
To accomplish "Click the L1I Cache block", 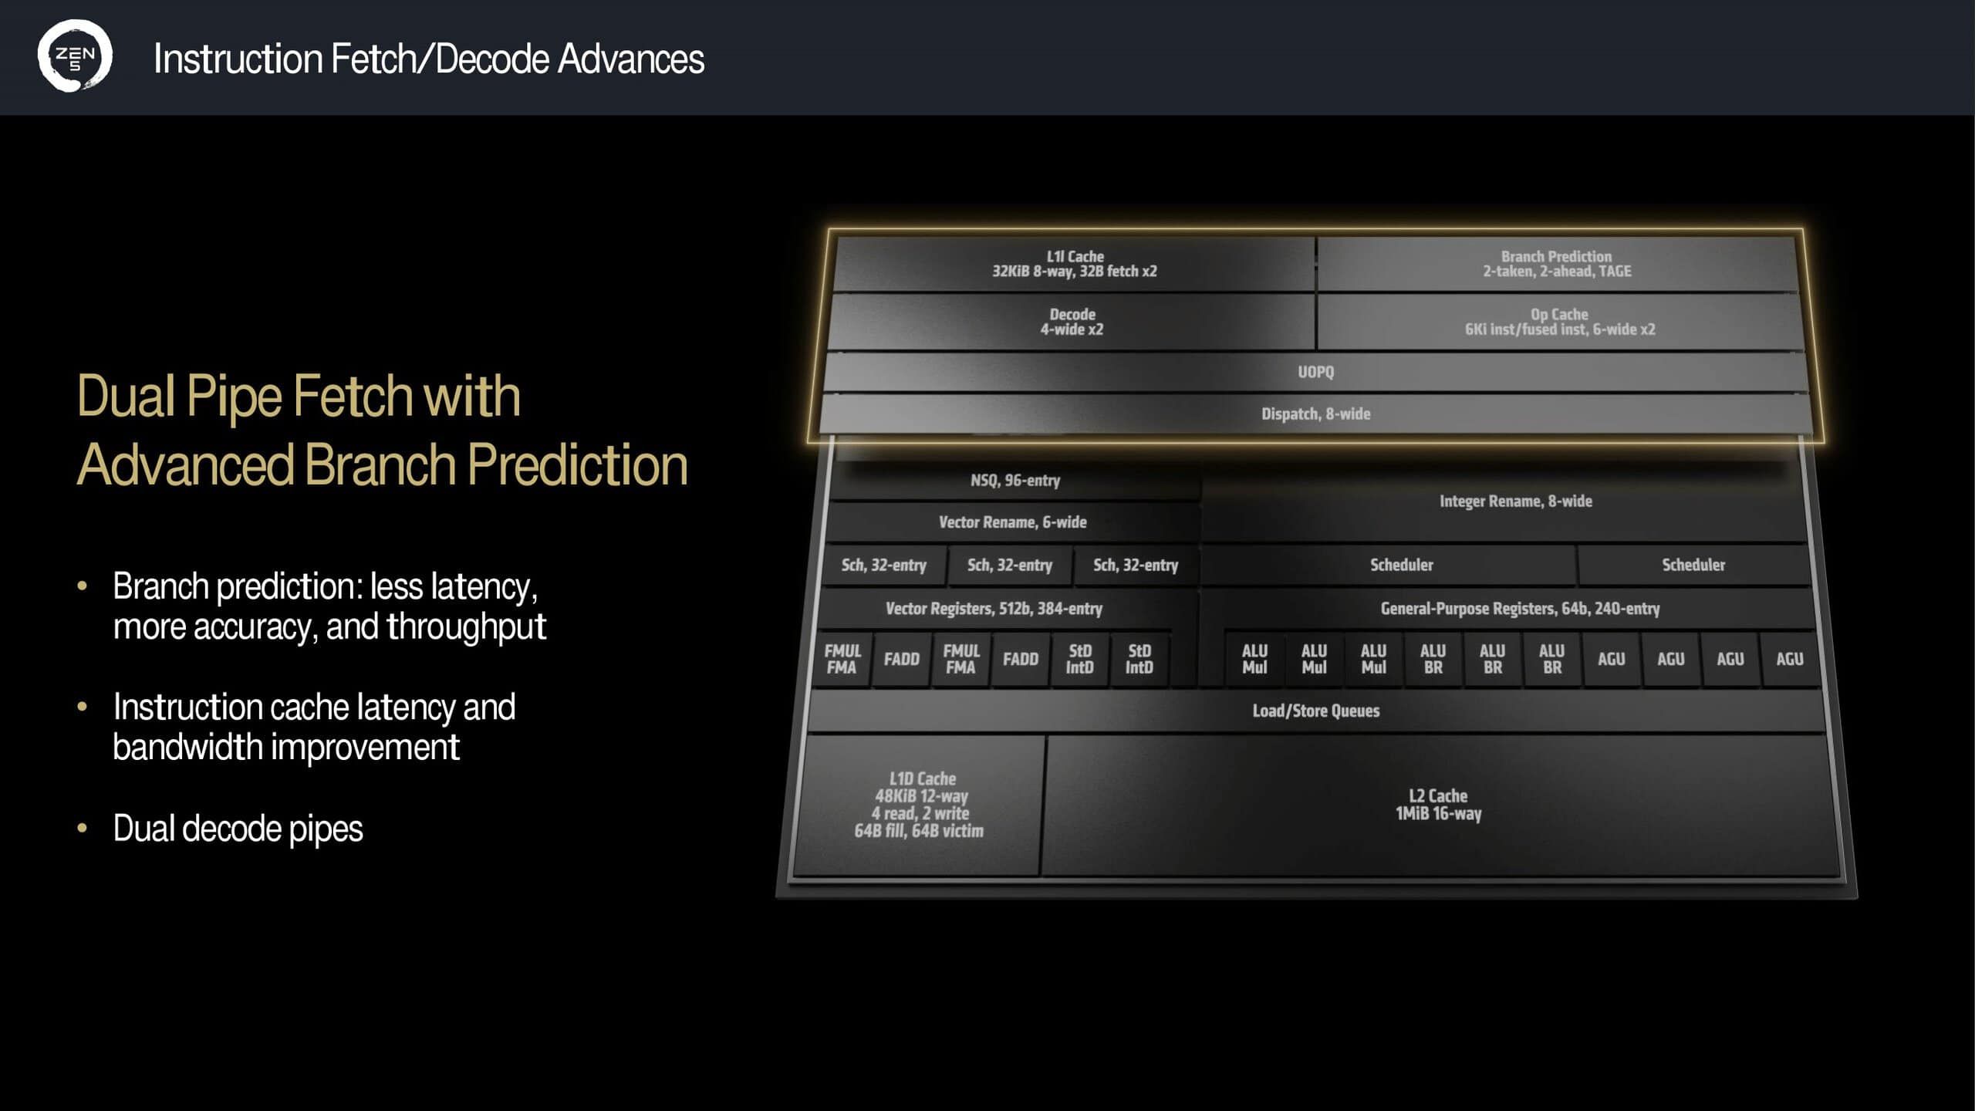I will 1074,264.
